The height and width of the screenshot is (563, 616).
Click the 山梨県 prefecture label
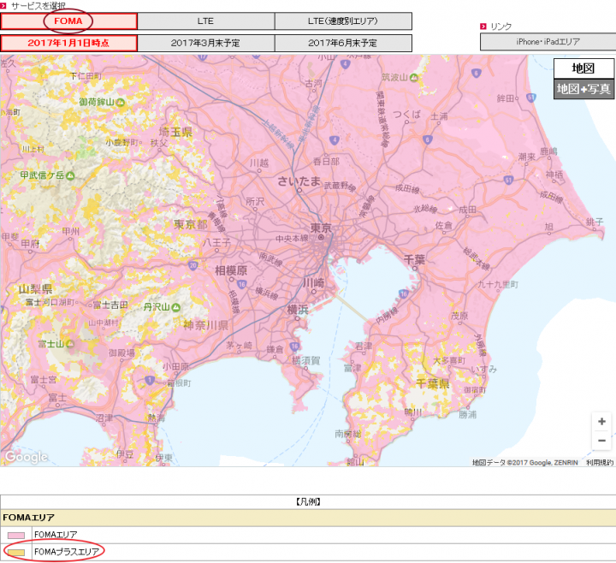(35, 289)
